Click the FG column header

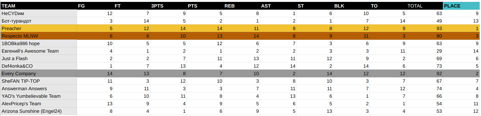[x=95, y=6]
